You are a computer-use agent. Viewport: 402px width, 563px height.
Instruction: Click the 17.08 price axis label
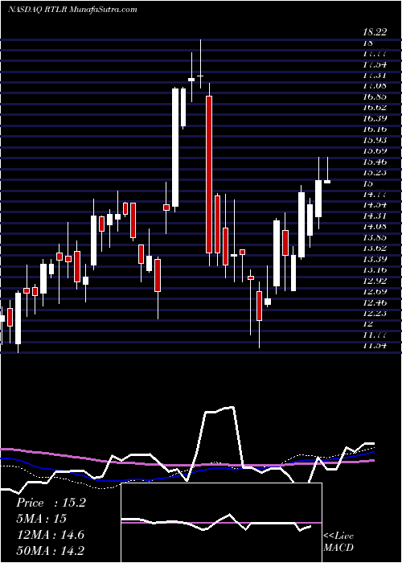[x=375, y=86]
